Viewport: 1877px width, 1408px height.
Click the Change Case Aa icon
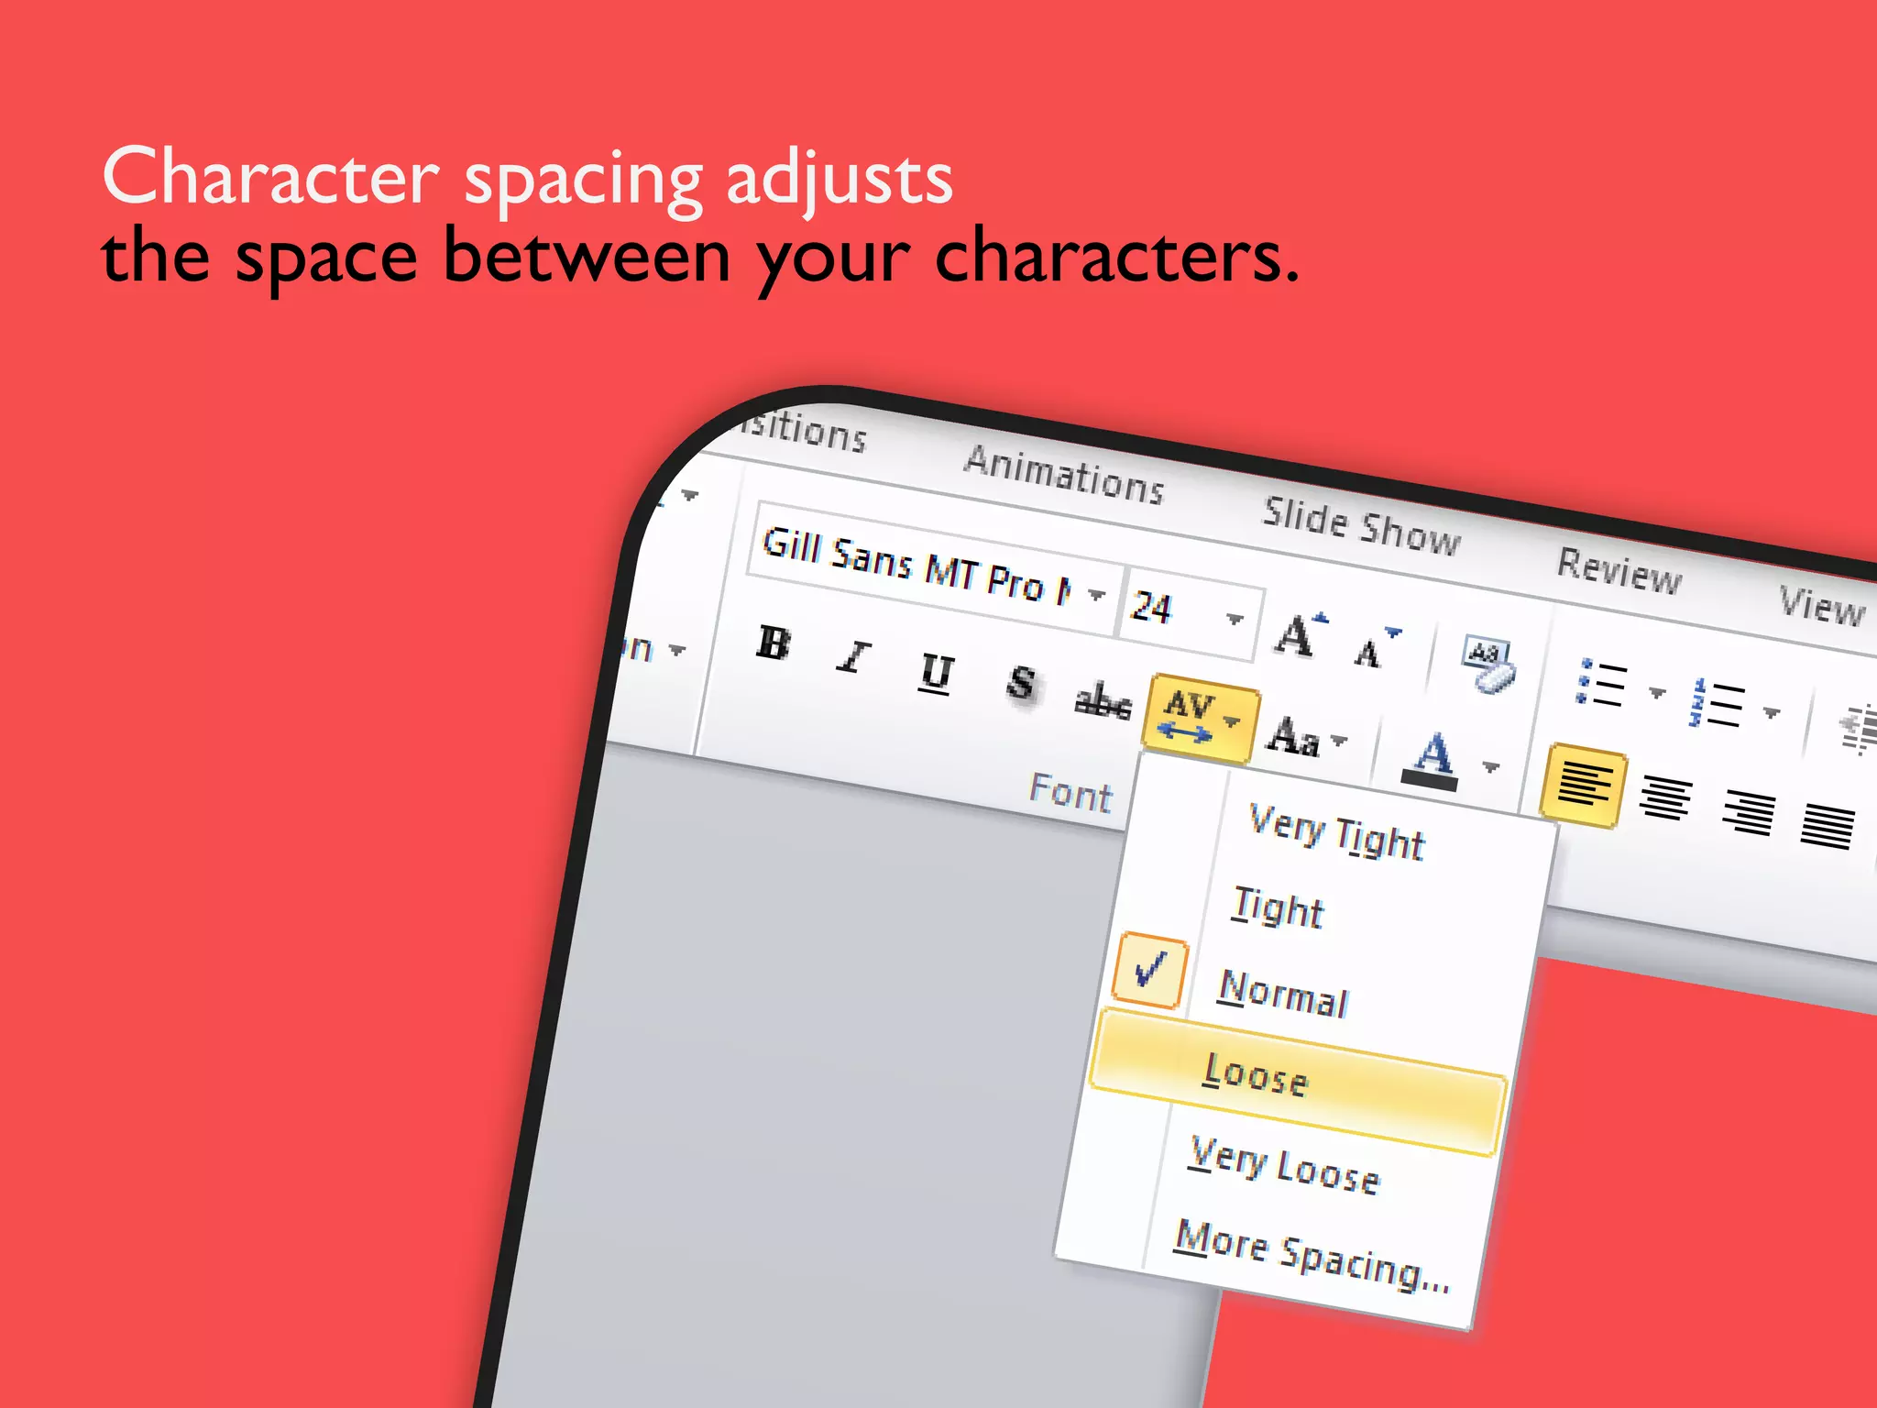click(x=1293, y=736)
